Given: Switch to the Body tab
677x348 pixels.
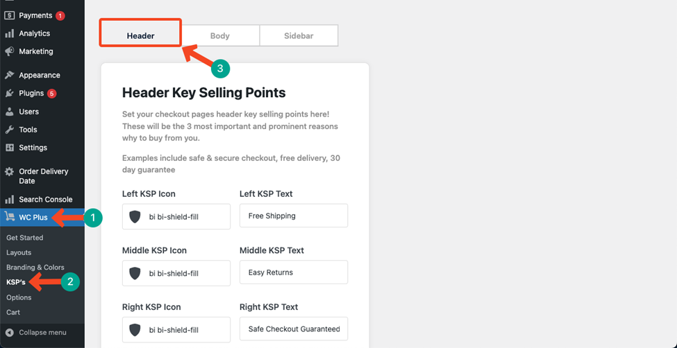Looking at the screenshot, I should click(220, 36).
